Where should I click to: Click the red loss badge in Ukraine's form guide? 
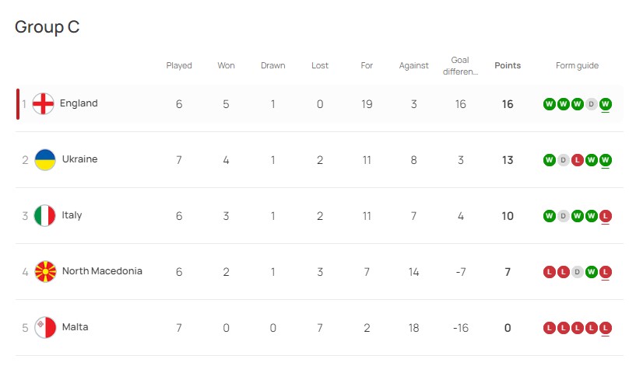pyautogui.click(x=577, y=160)
